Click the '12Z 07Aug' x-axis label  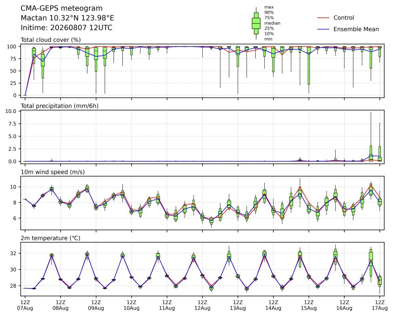click(x=25, y=305)
